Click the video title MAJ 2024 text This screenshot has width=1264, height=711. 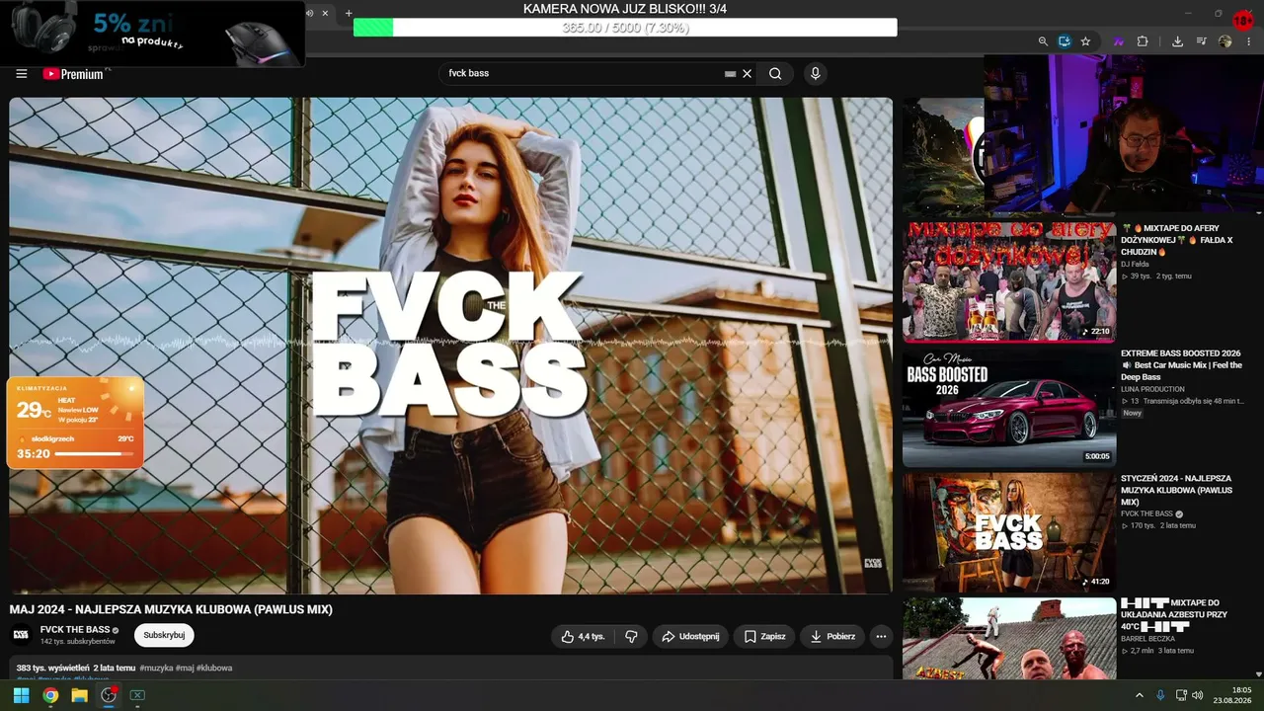171,609
